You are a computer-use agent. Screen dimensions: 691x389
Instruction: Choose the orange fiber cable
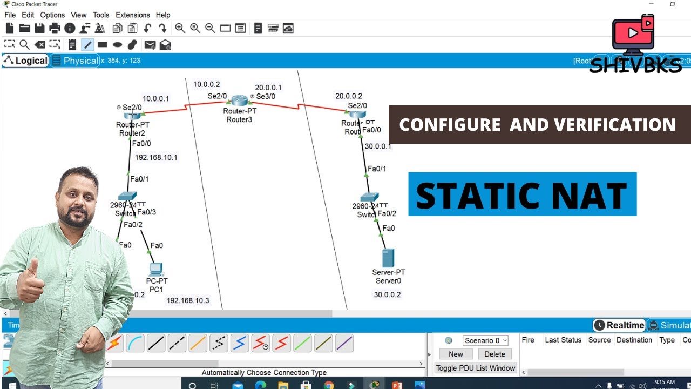coord(198,343)
